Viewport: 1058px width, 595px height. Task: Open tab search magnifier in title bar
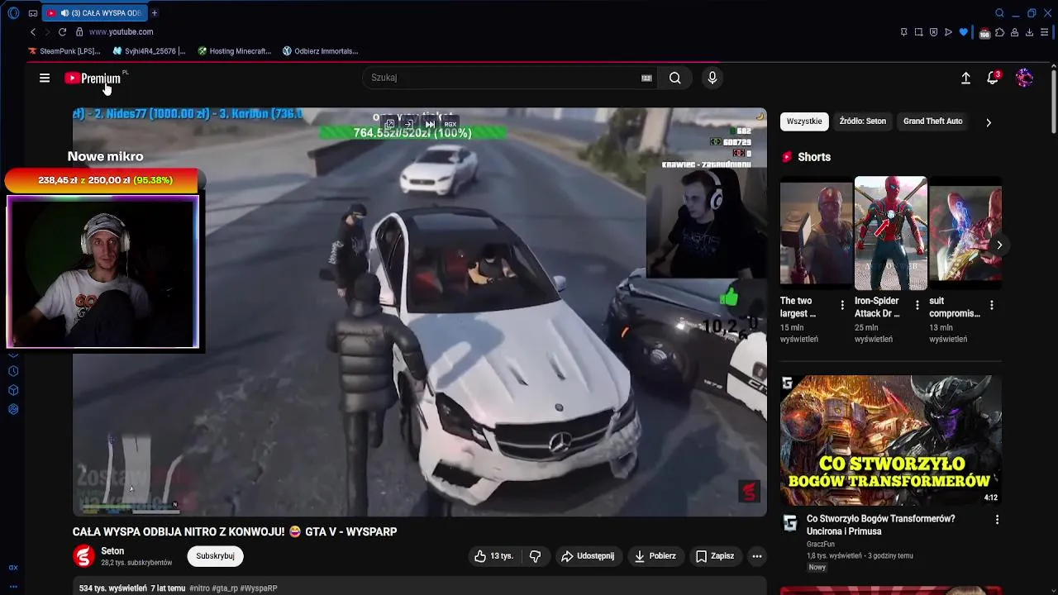click(x=999, y=13)
